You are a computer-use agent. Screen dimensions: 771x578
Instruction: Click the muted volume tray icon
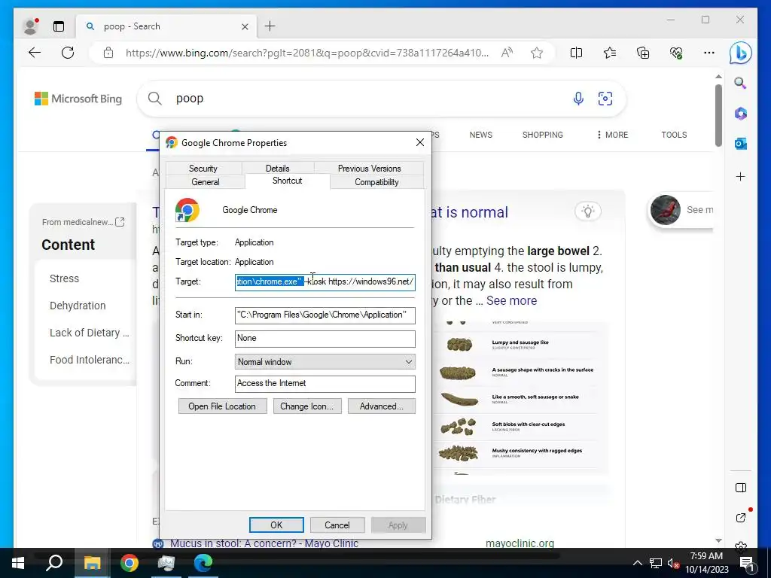673,563
